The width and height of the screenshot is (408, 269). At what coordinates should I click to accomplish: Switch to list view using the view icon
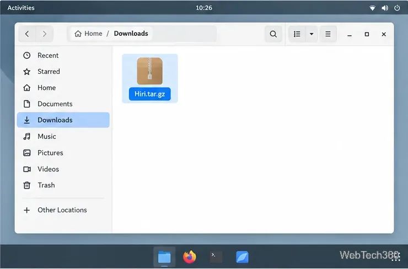pyautogui.click(x=297, y=34)
